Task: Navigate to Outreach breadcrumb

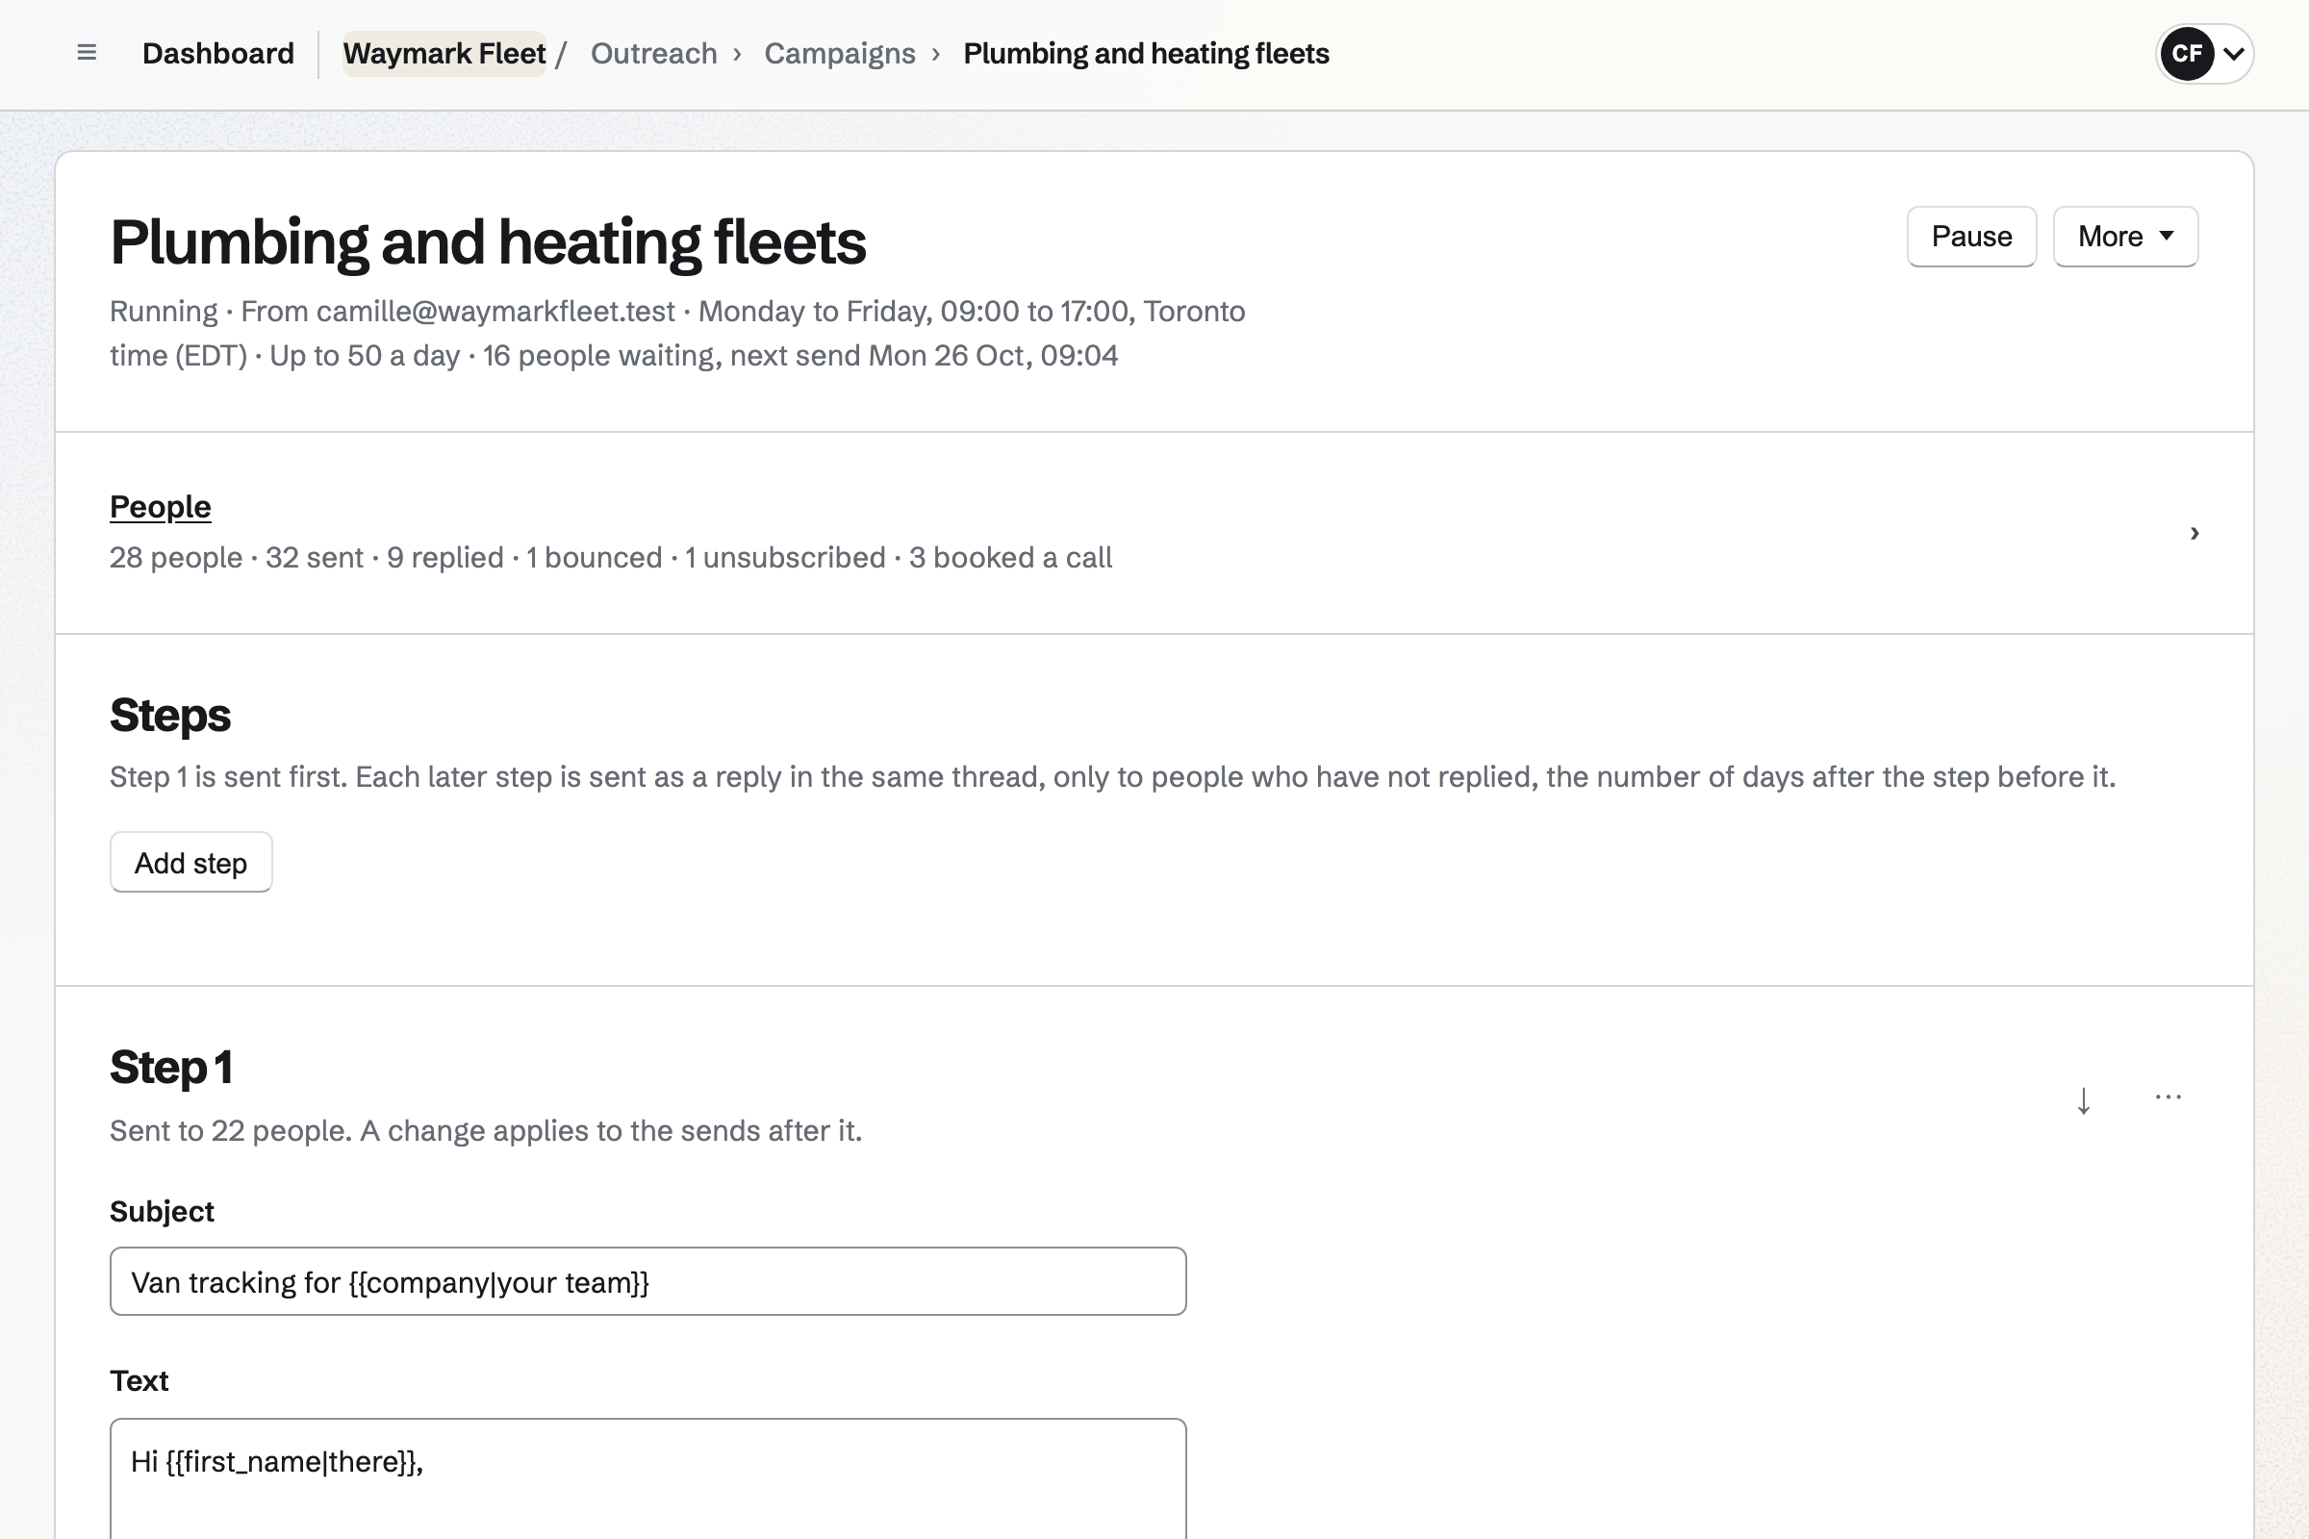Action: [654, 53]
